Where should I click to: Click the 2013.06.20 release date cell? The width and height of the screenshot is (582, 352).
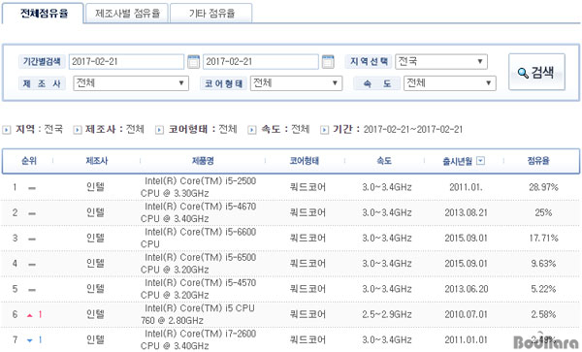point(467,289)
